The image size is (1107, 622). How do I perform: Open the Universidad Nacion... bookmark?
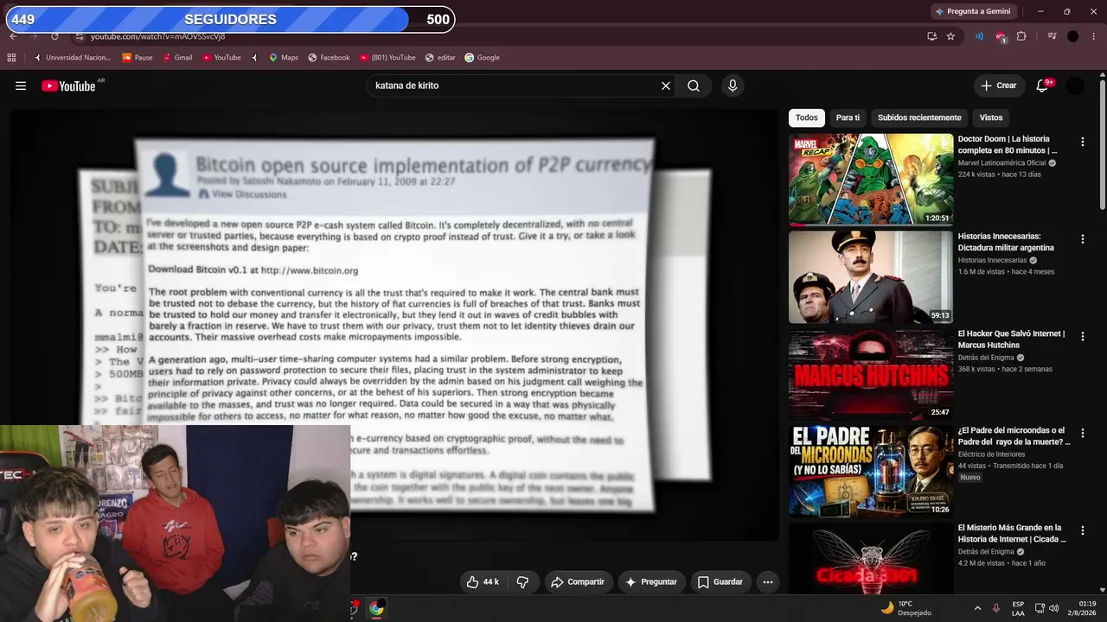72,58
